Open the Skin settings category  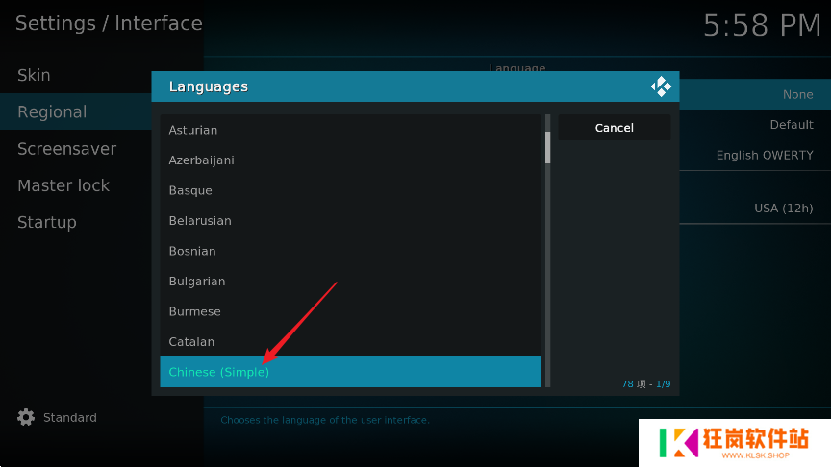pos(34,75)
